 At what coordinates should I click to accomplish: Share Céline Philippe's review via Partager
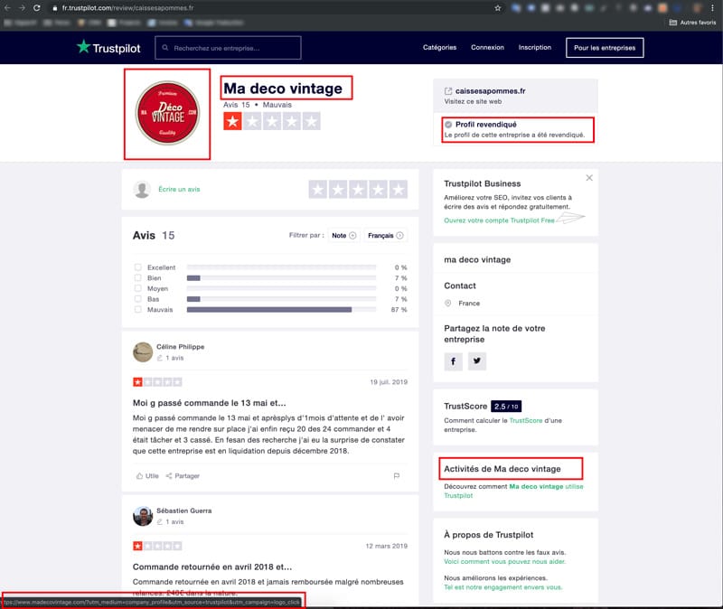(x=183, y=475)
